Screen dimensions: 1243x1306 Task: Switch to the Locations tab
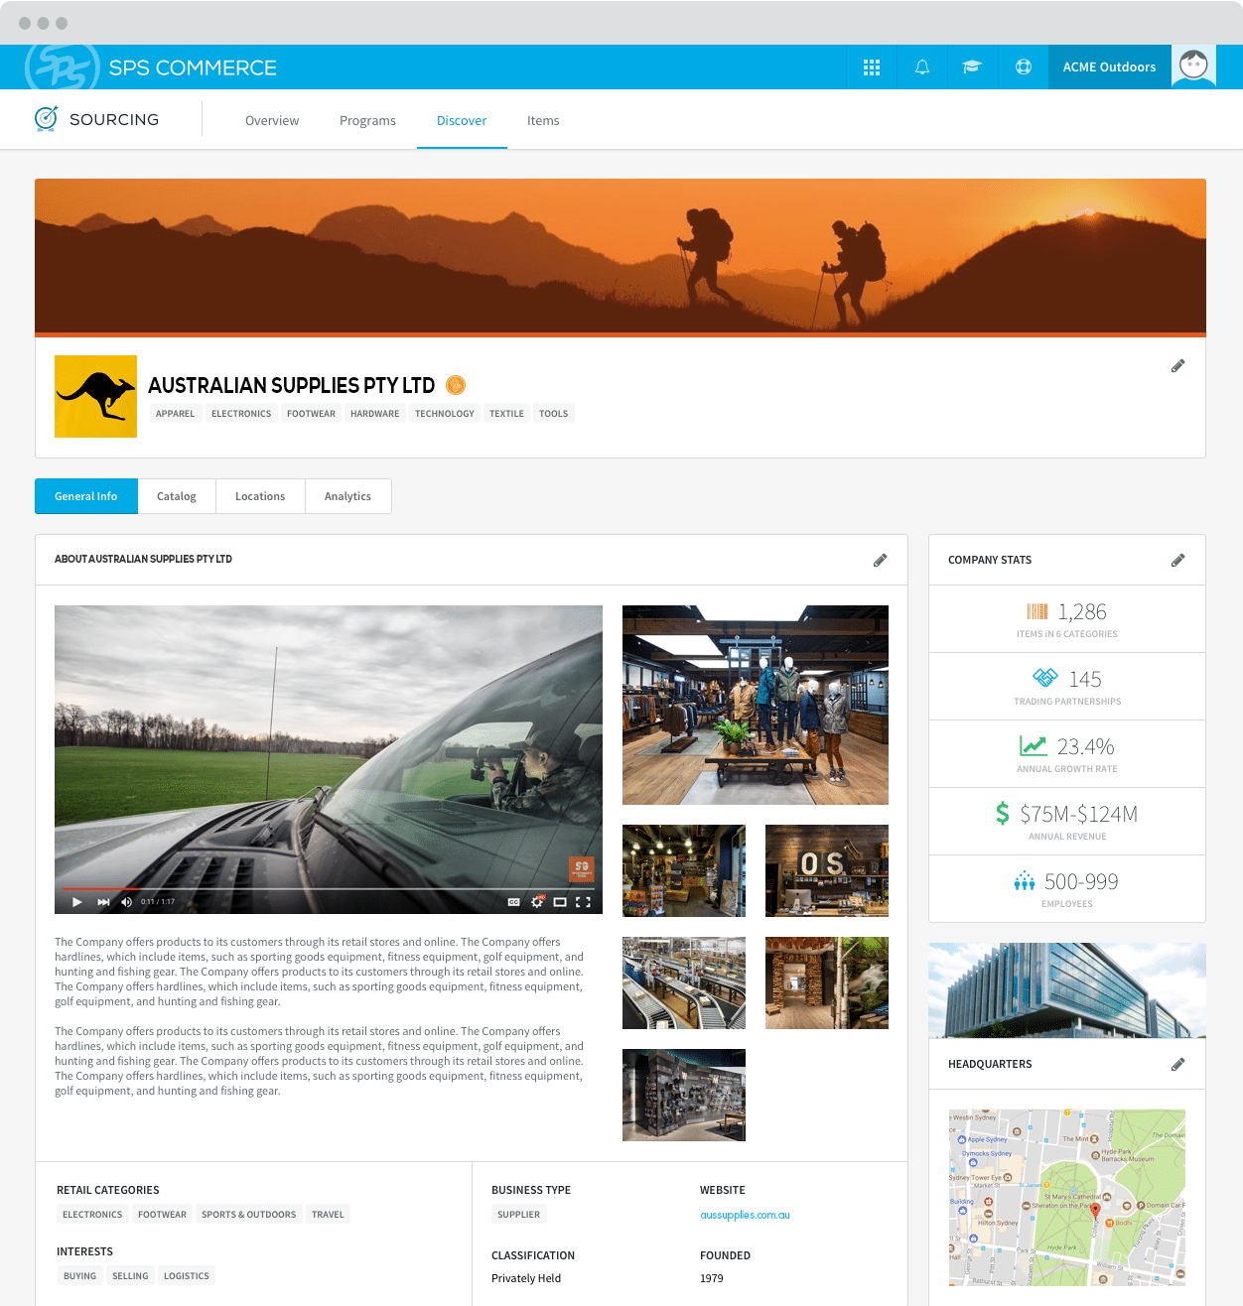coord(260,496)
